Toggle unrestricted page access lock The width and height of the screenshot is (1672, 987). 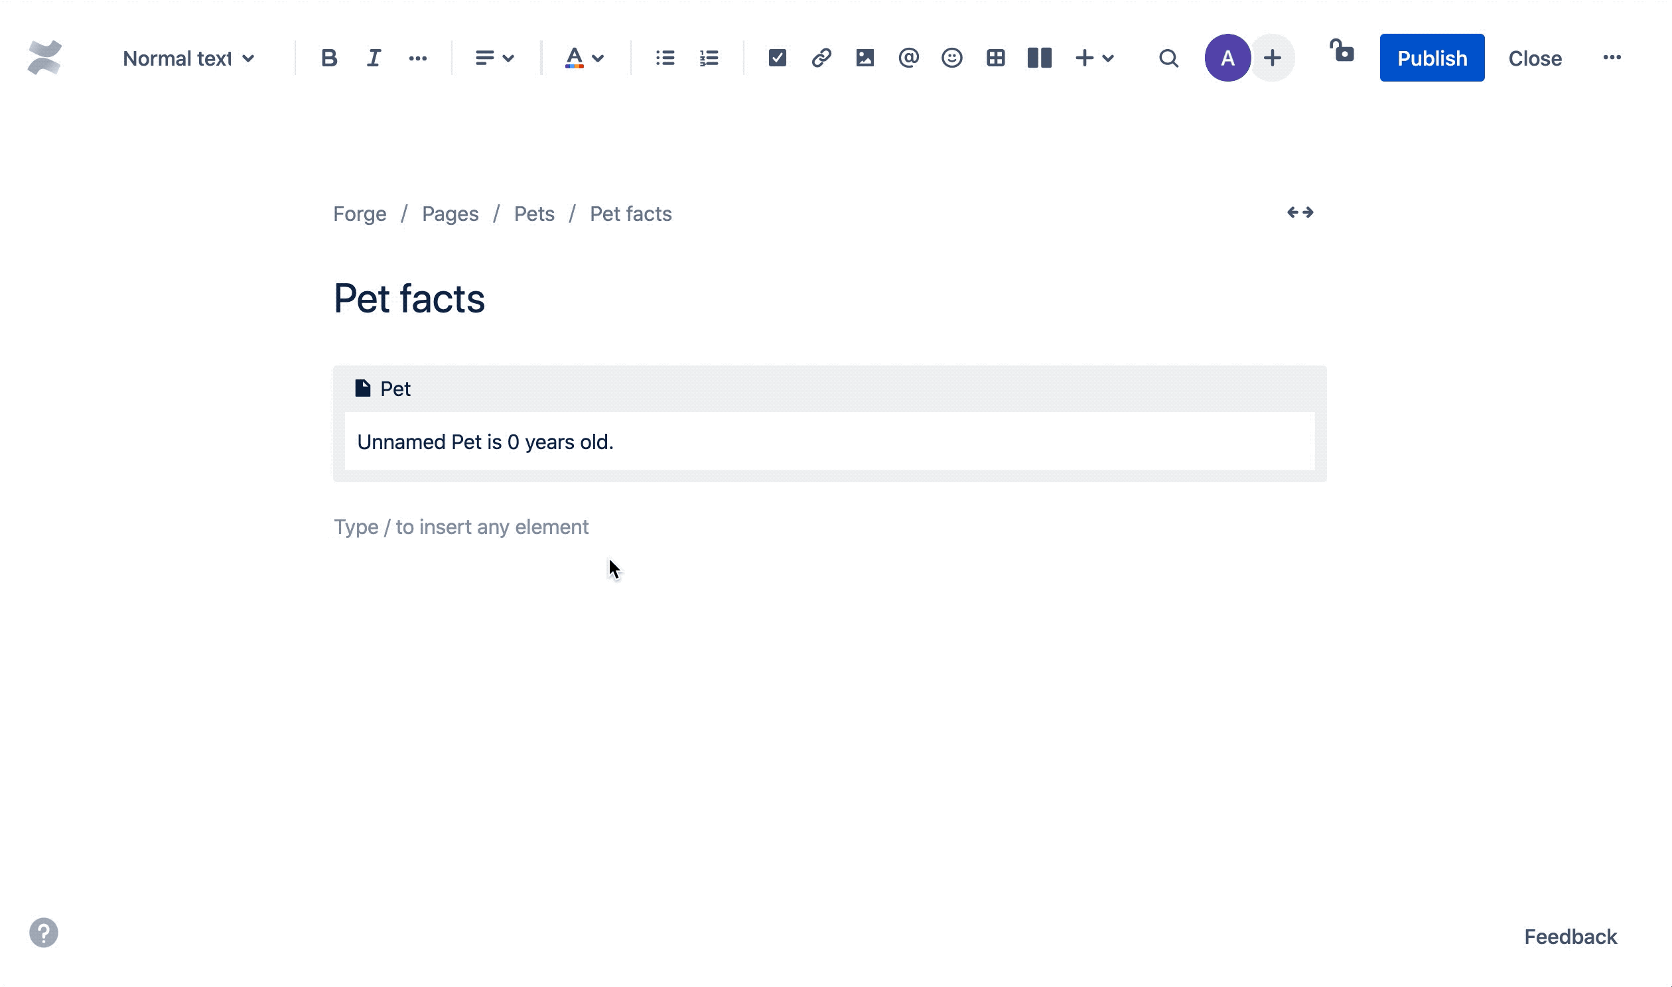1342,53
